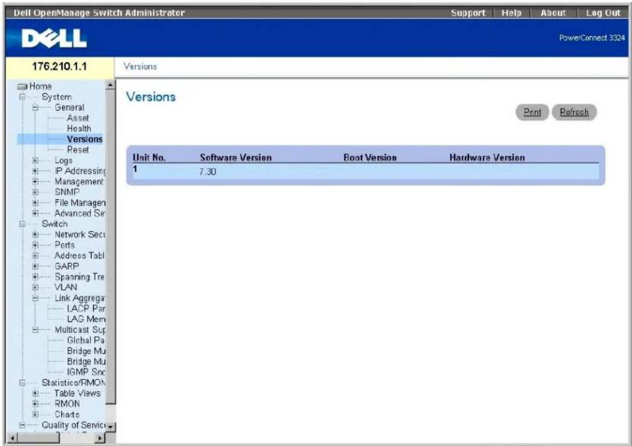Click the tree vertical scrollbar thumb
The height and width of the screenshot is (446, 632).
pyautogui.click(x=110, y=247)
